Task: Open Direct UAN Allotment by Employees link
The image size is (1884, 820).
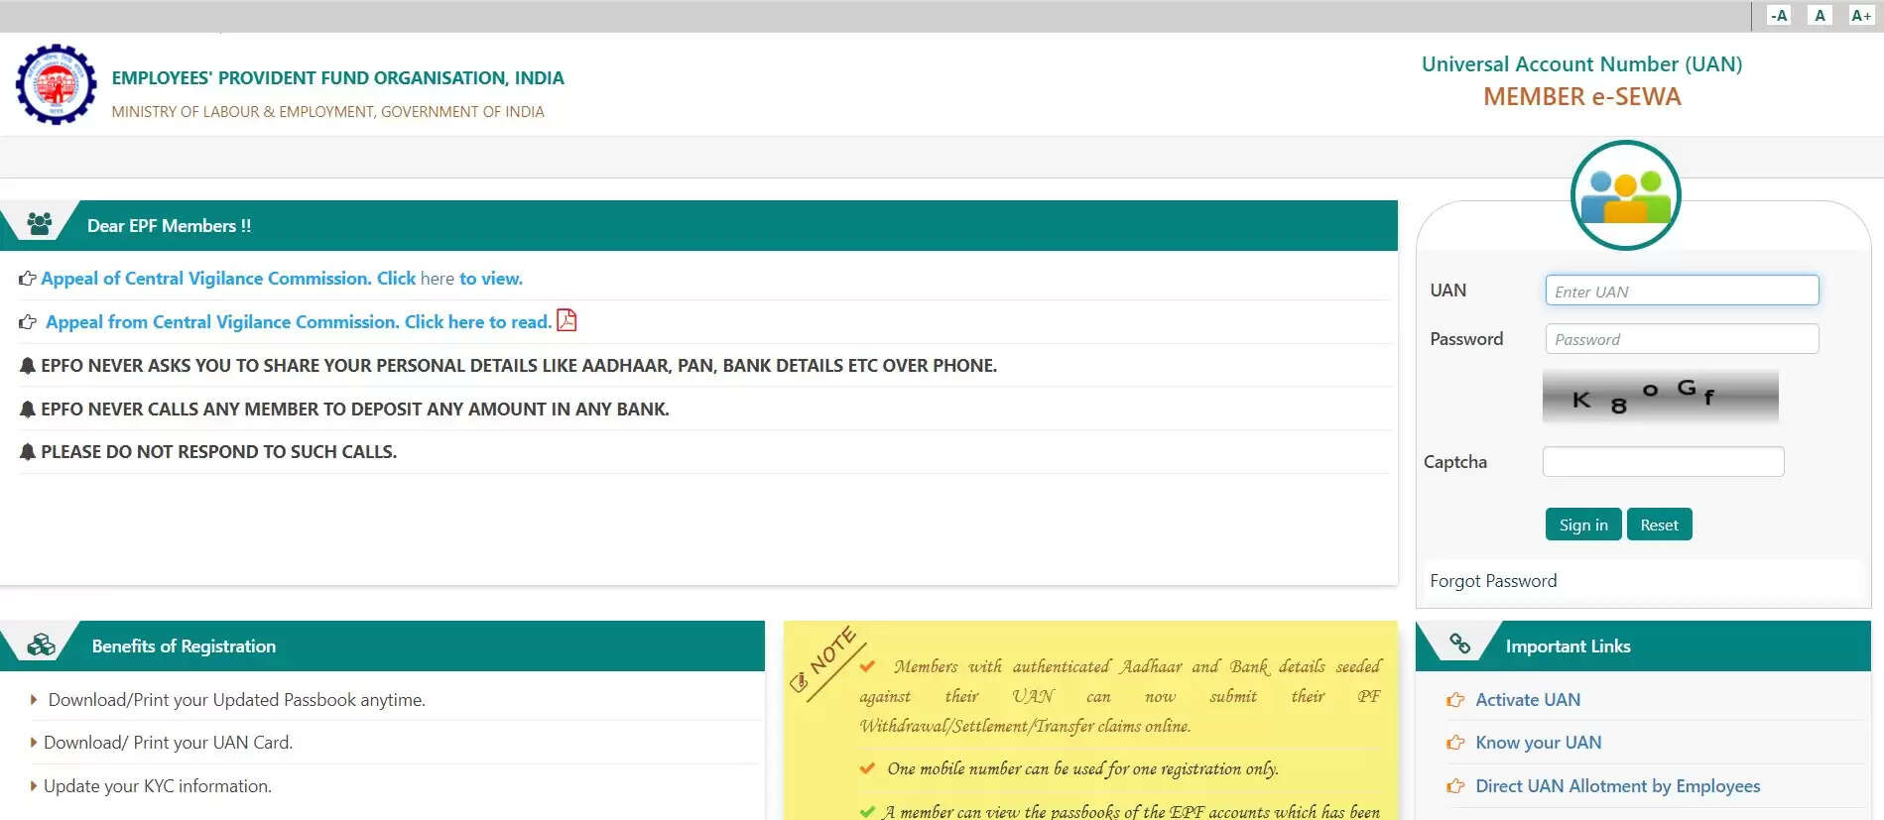Action: click(x=1617, y=786)
